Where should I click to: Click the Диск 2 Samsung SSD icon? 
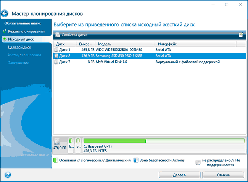tap(56, 55)
